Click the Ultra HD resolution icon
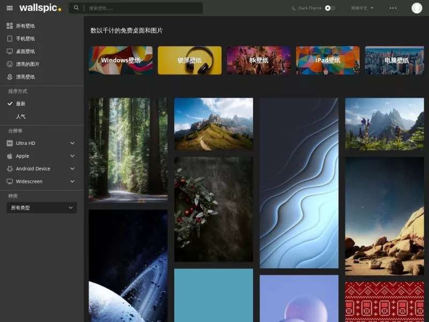Image resolution: width=429 pixels, height=322 pixels. (x=10, y=143)
